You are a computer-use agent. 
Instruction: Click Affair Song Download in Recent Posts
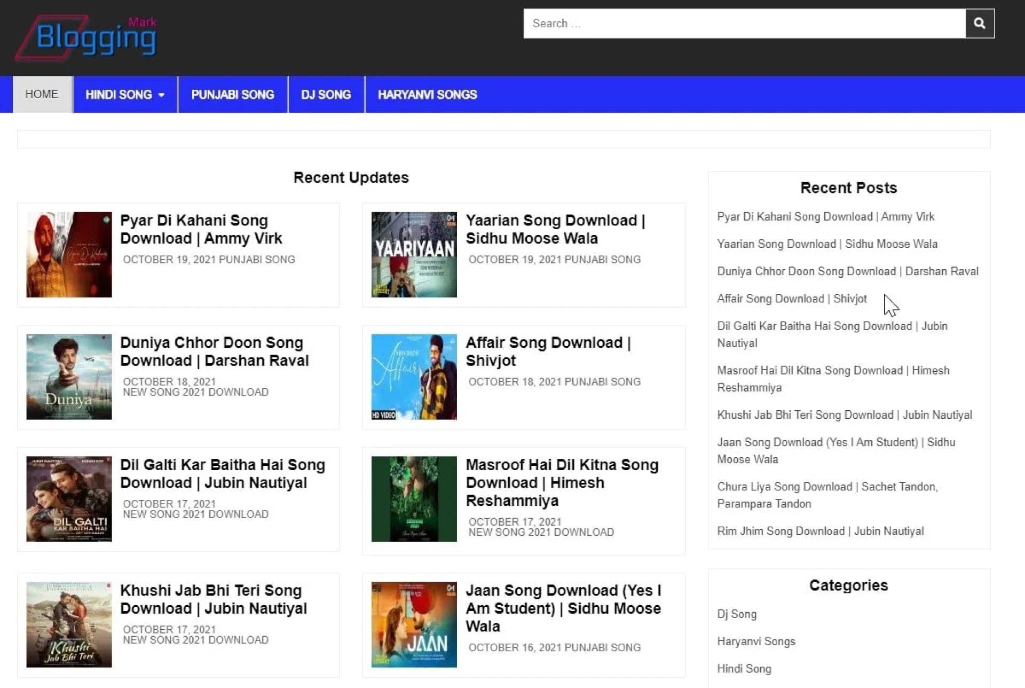click(x=791, y=299)
